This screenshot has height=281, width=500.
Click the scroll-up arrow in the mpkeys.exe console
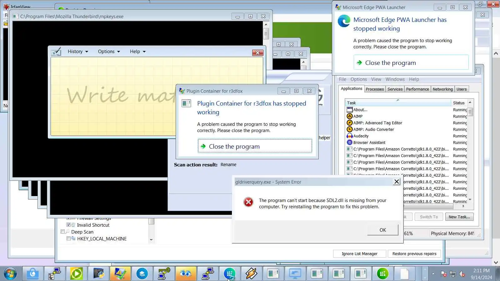pyautogui.click(x=266, y=24)
